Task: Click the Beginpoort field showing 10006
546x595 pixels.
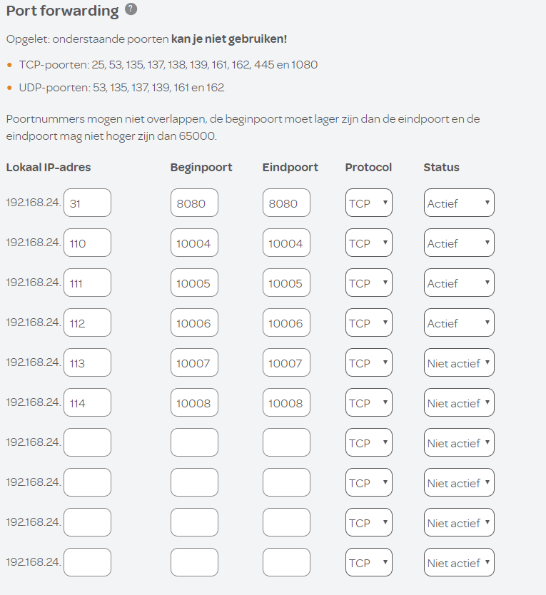Action: tap(194, 323)
